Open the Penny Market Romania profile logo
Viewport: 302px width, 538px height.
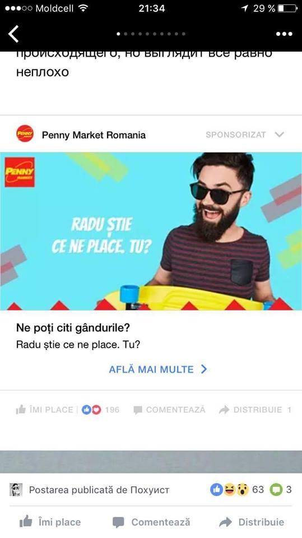(25, 133)
